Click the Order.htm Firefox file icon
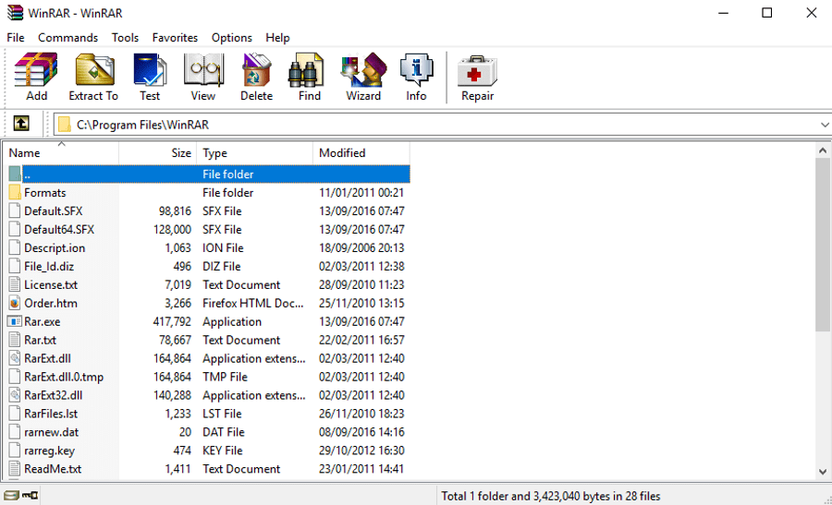Screen dimensions: 832x505 15,303
